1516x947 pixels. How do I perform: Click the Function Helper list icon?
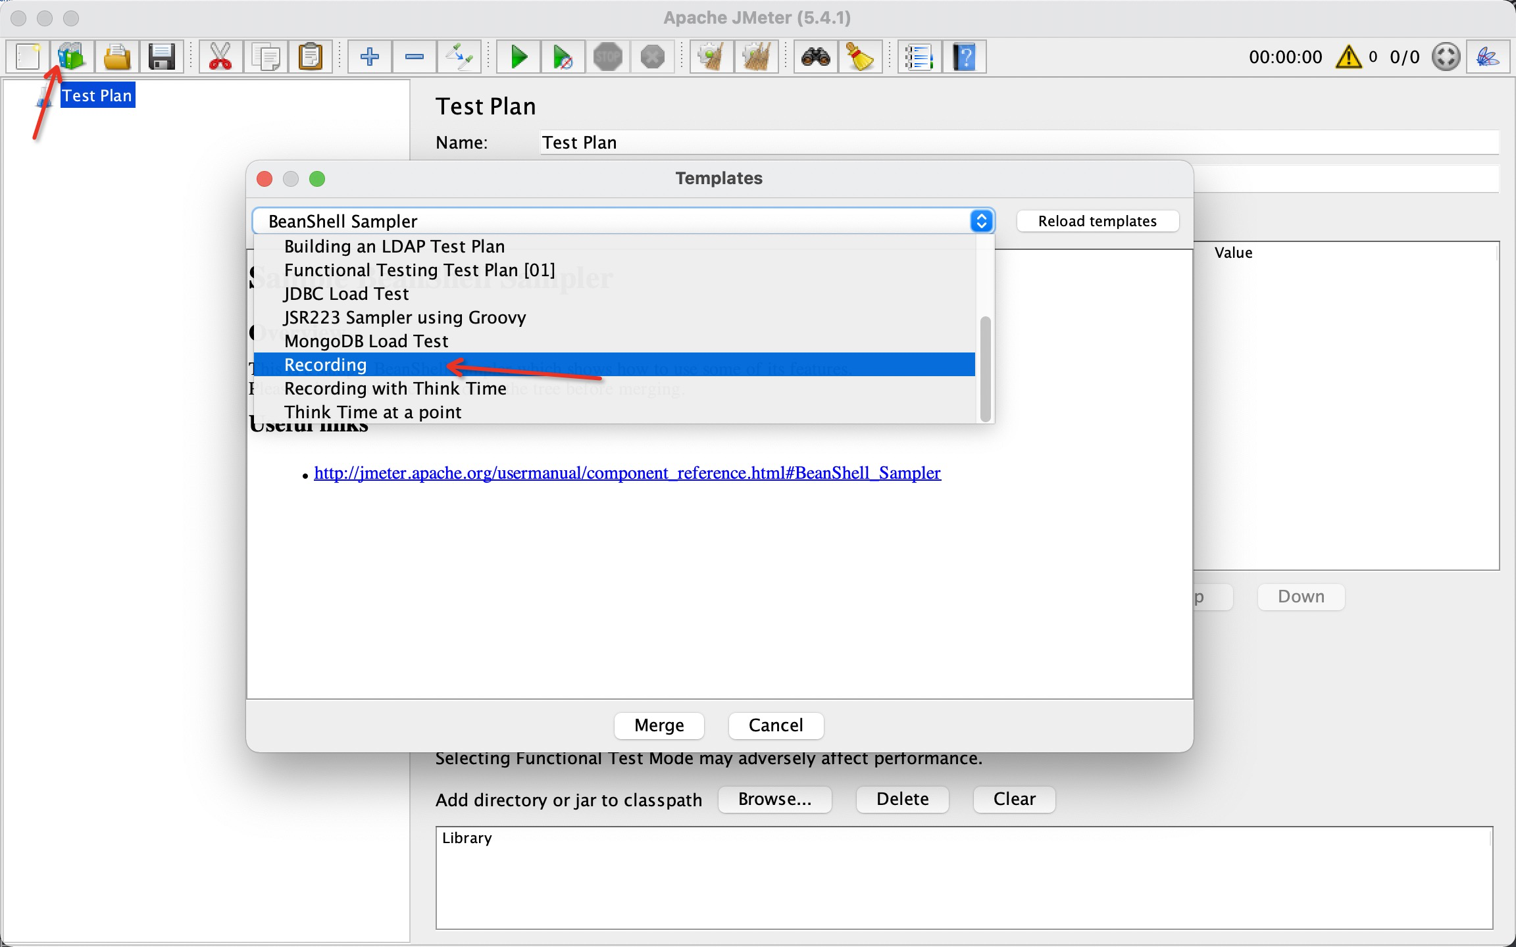919,57
